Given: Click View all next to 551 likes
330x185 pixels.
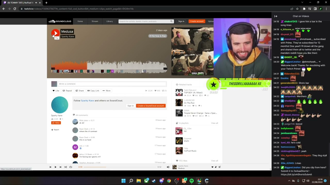Looking at the screenshot, I should click(214, 161).
